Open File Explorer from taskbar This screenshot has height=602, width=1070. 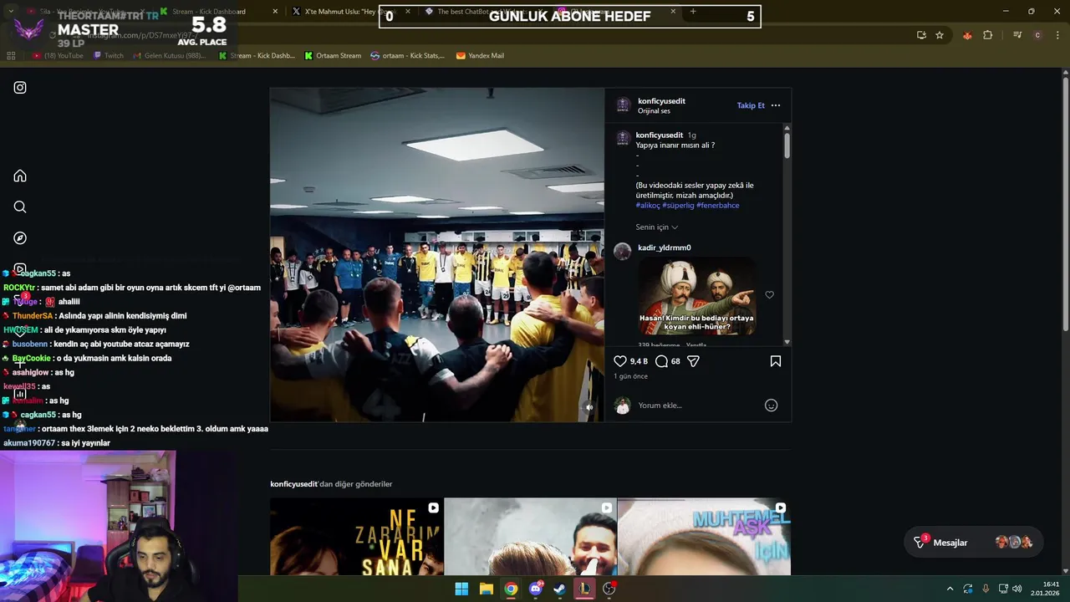tap(487, 589)
